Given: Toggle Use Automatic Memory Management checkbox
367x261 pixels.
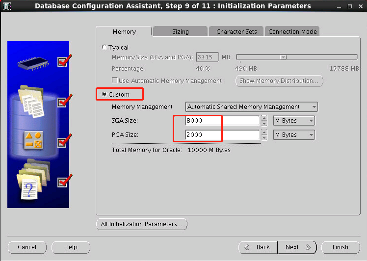Looking at the screenshot, I should [x=115, y=80].
